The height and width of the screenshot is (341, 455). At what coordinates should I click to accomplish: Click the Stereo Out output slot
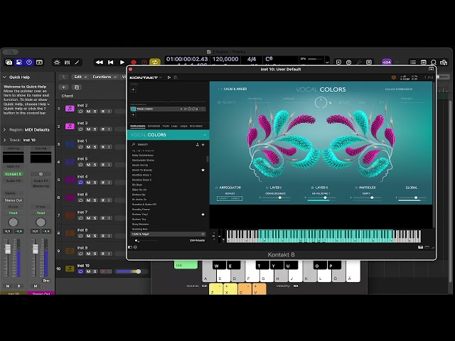pyautogui.click(x=14, y=200)
